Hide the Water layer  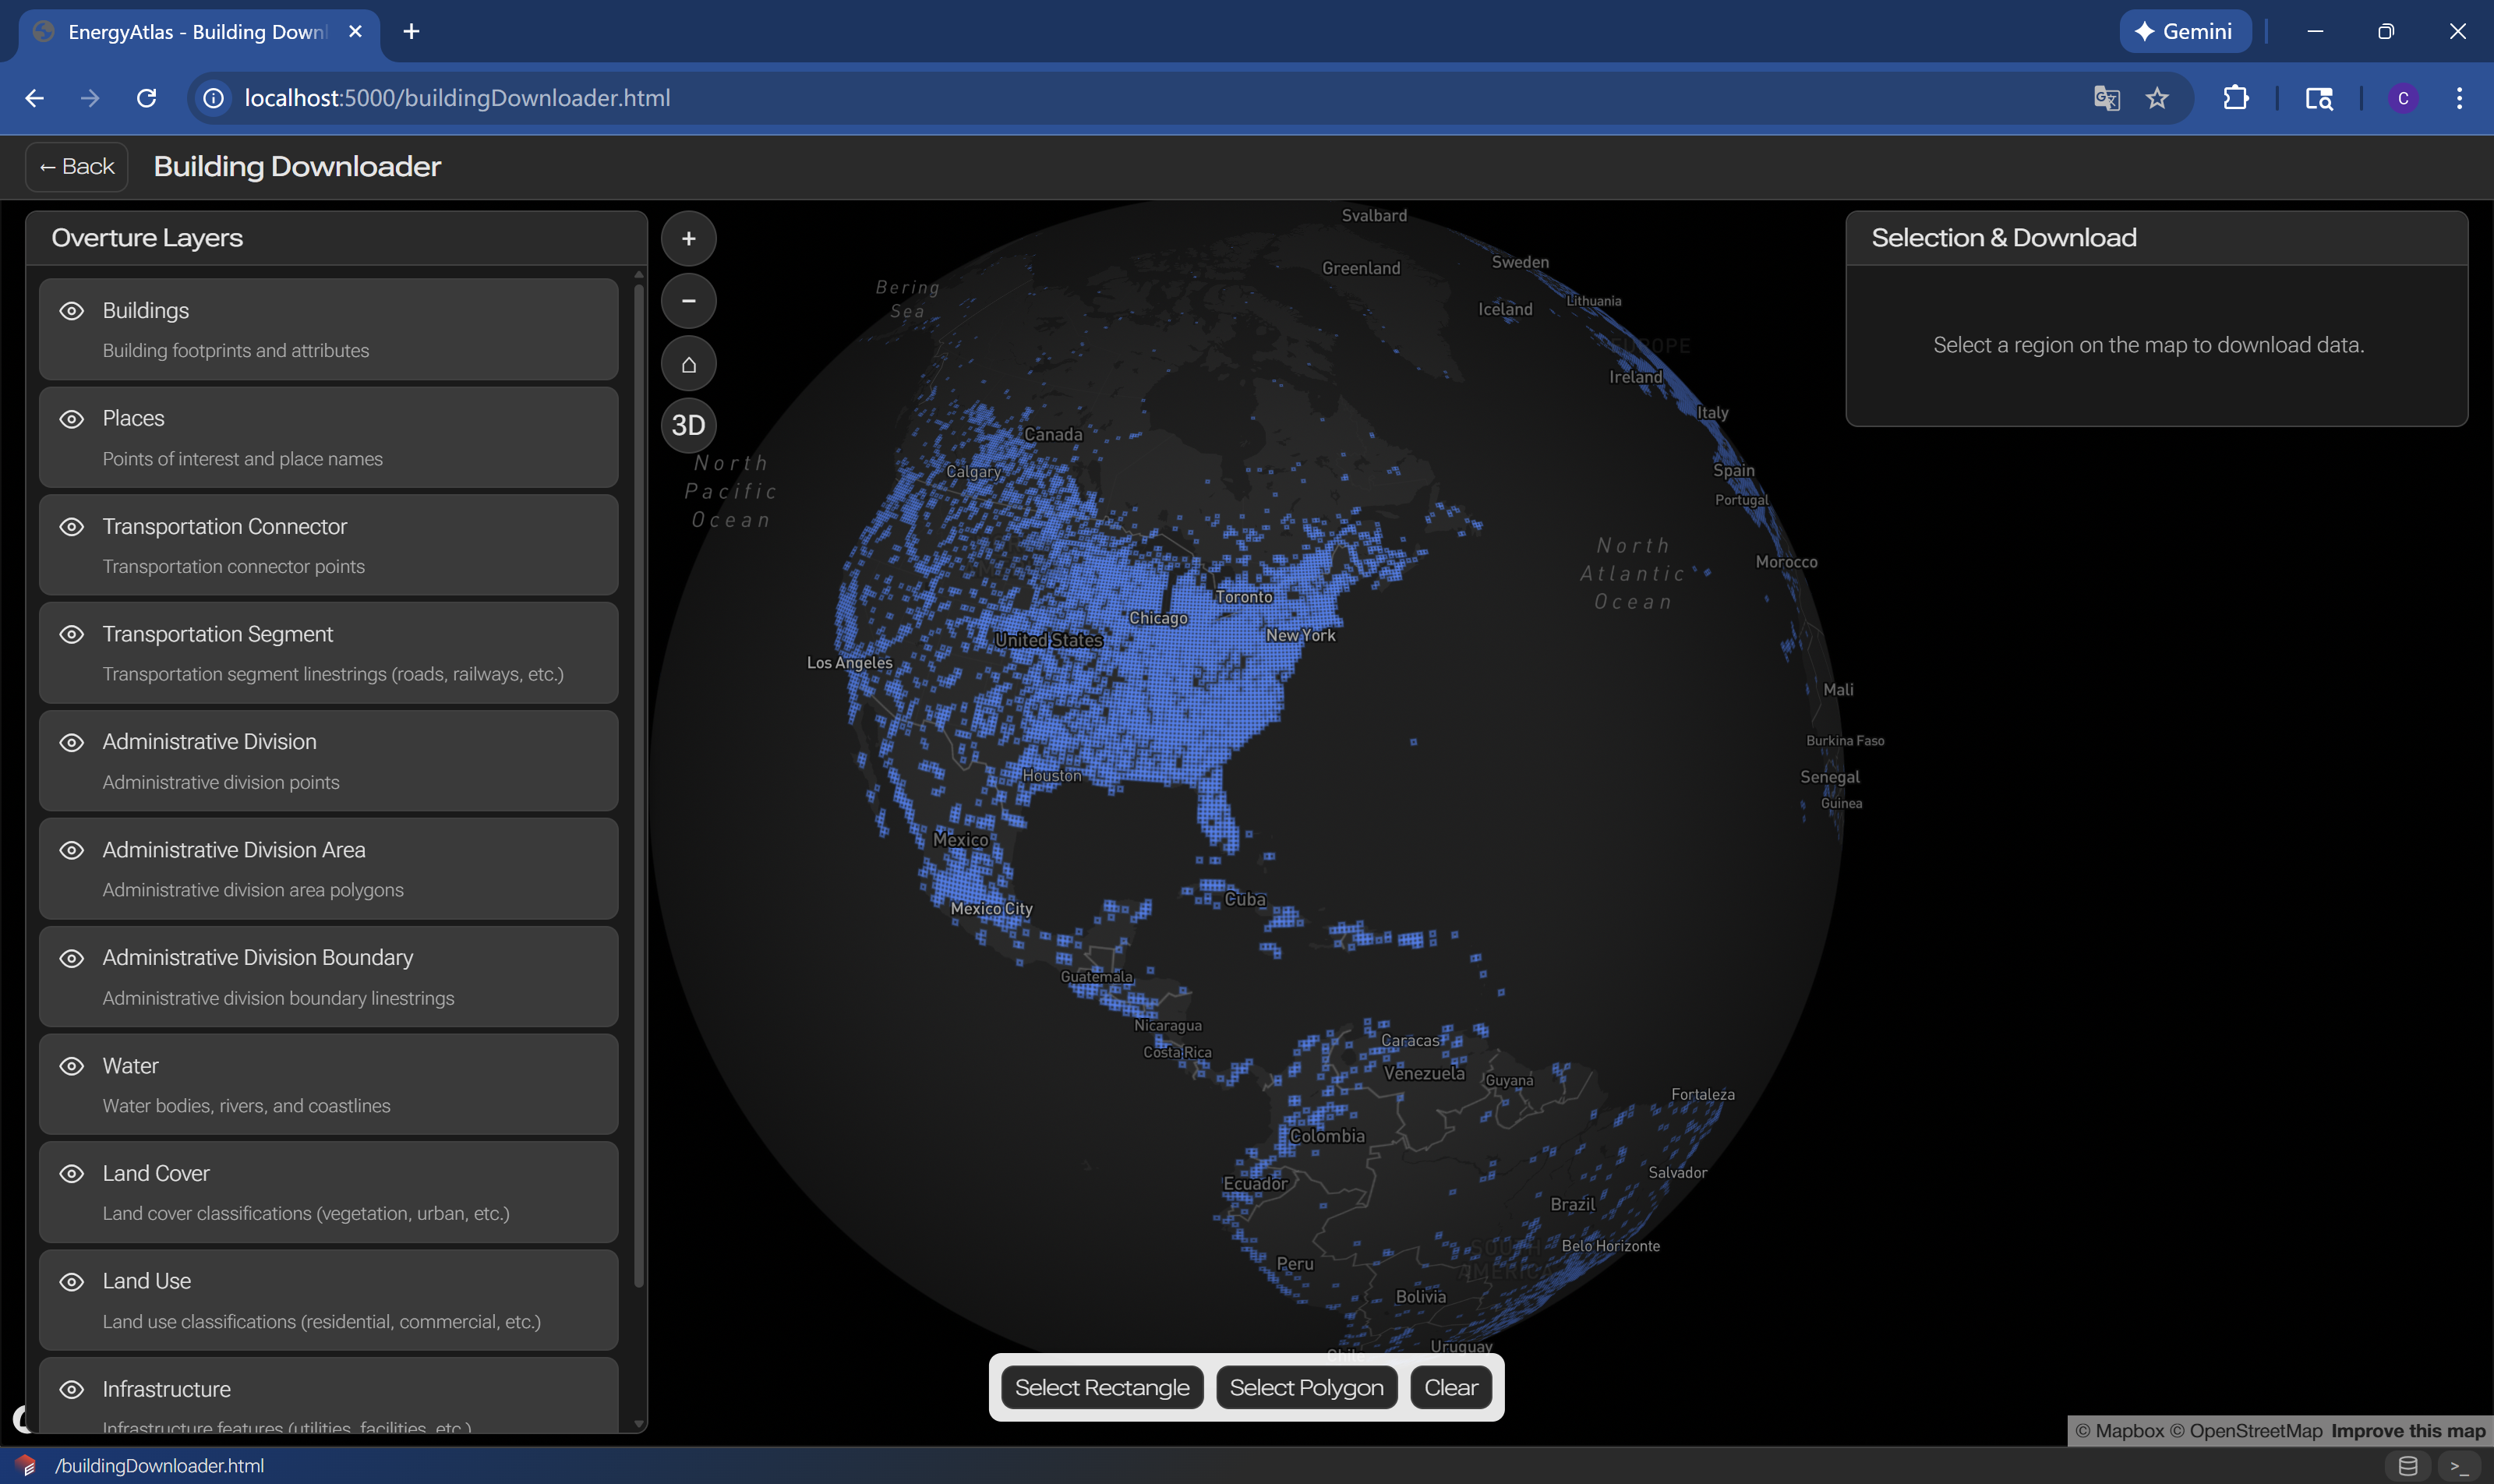pos(70,1066)
